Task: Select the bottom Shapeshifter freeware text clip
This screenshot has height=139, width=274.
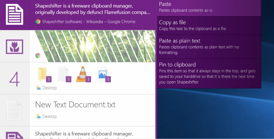Action: click(x=78, y=133)
